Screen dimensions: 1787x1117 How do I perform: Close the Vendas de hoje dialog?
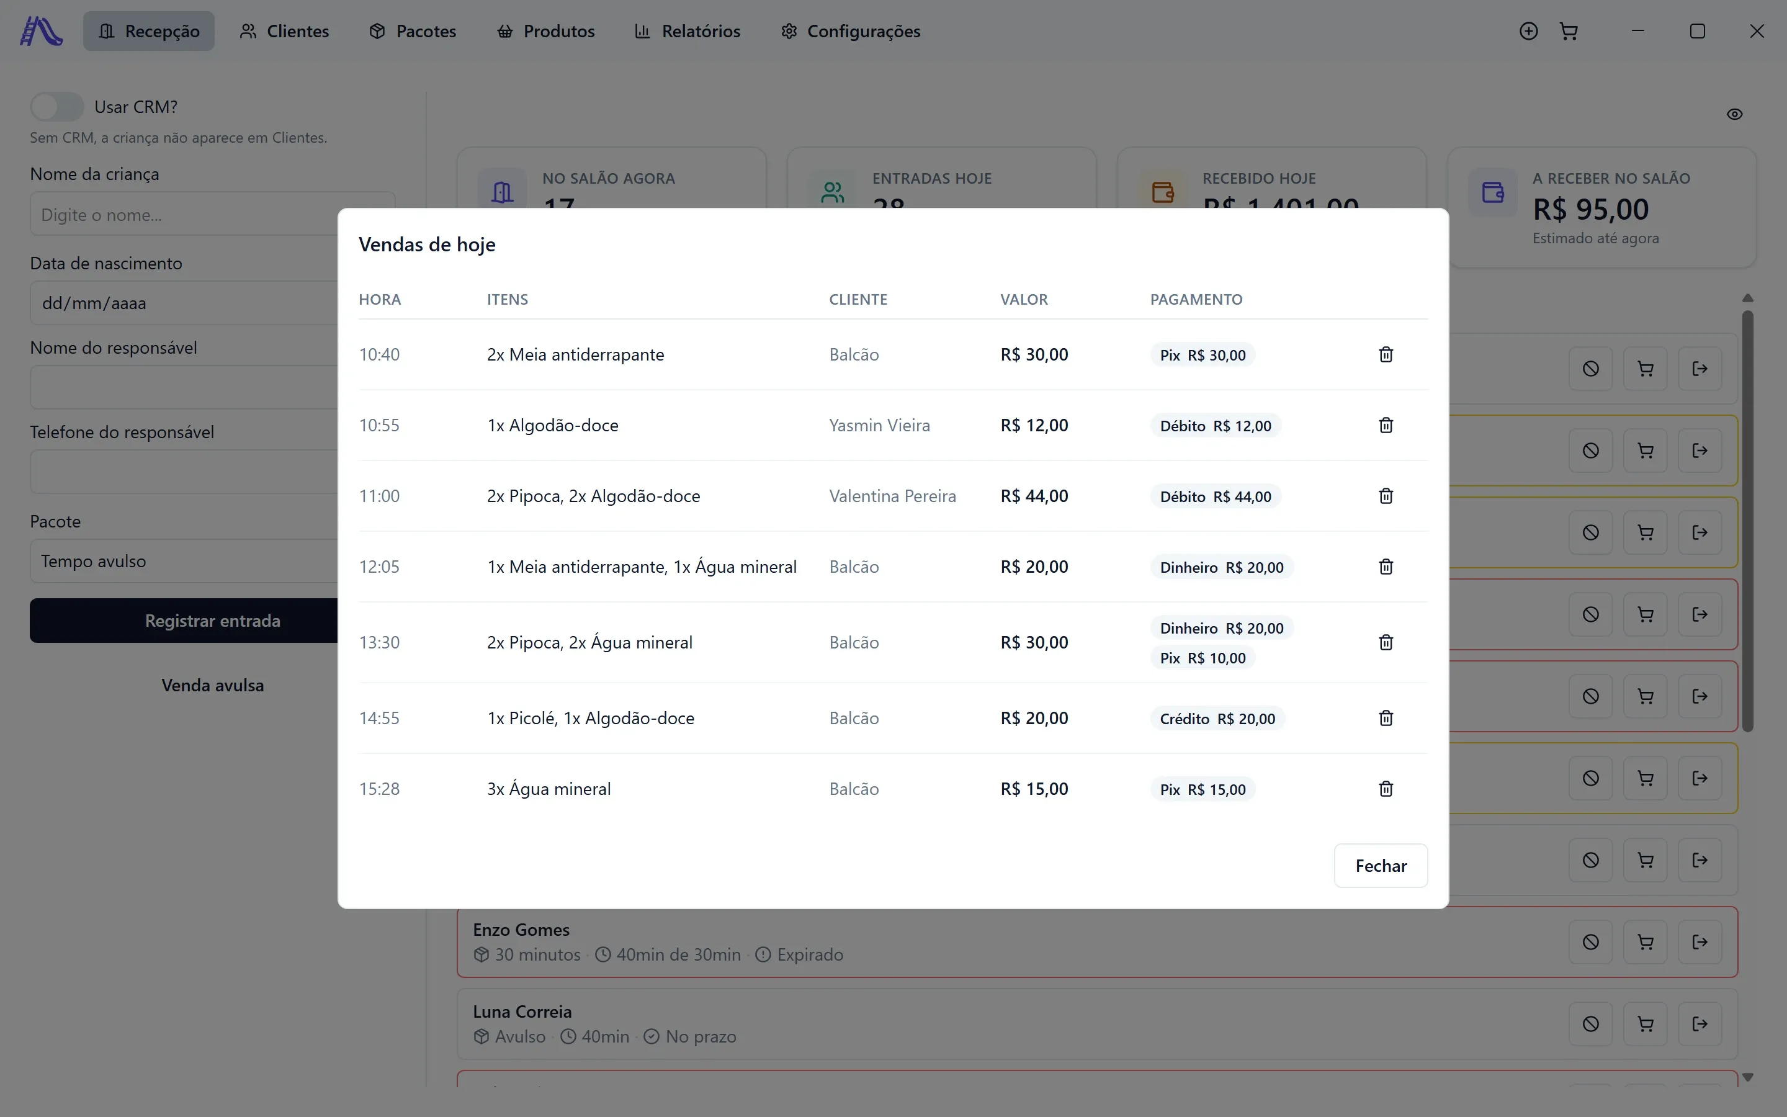point(1380,866)
